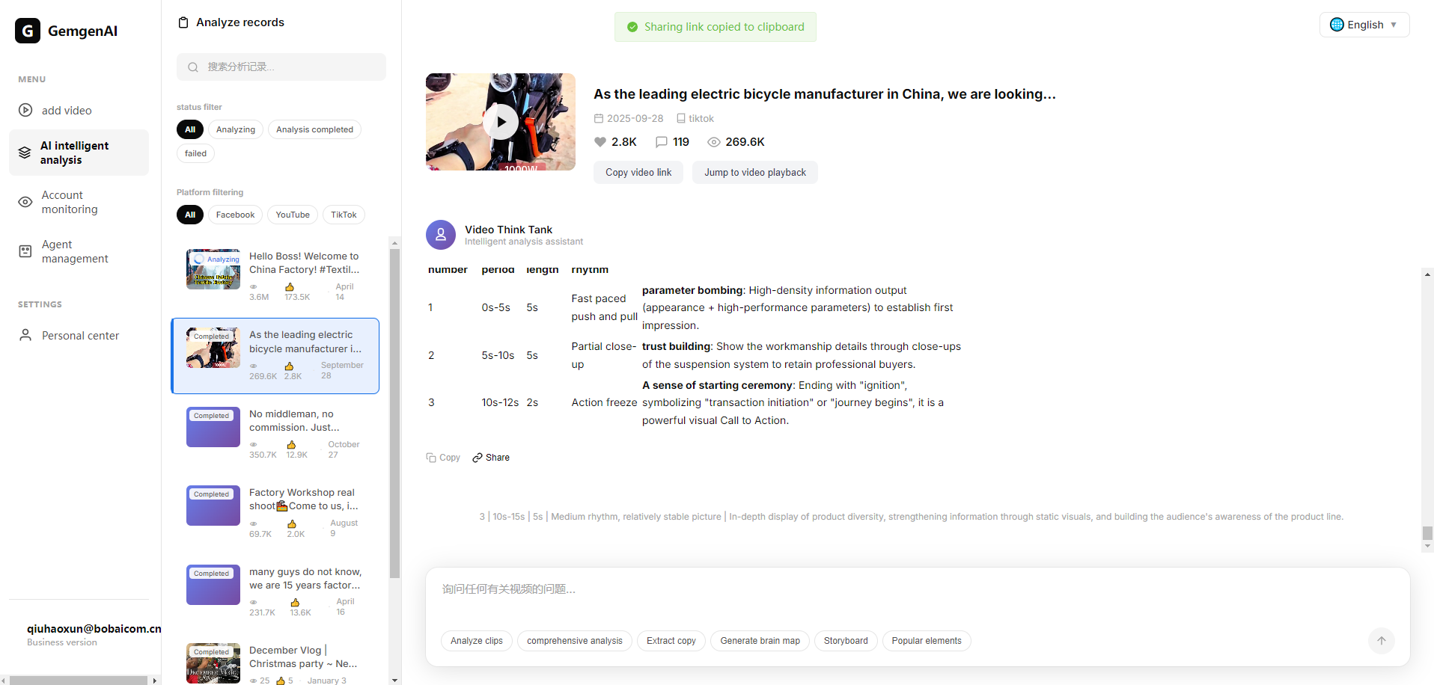Open Account monitoring eye icon menu
1434x685 pixels.
pos(25,202)
